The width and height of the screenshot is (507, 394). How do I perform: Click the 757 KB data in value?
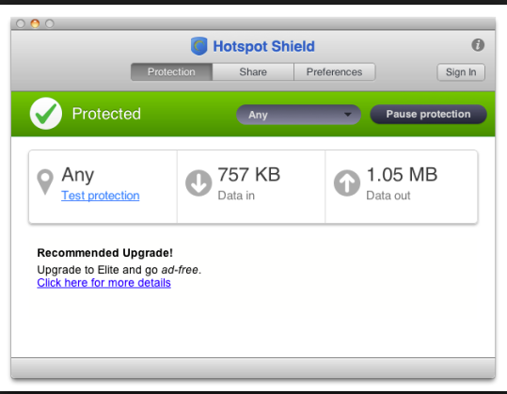tap(249, 175)
